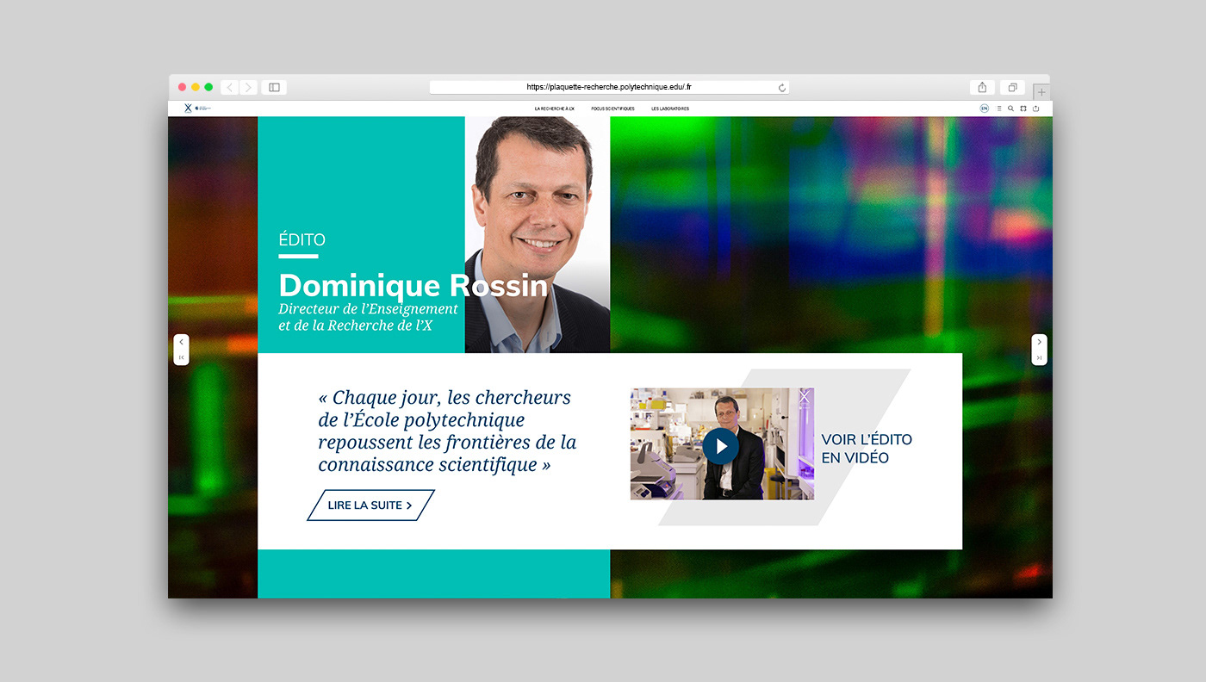The height and width of the screenshot is (682, 1206).
Task: Click the Safari back arrow button
Action: [x=230, y=87]
